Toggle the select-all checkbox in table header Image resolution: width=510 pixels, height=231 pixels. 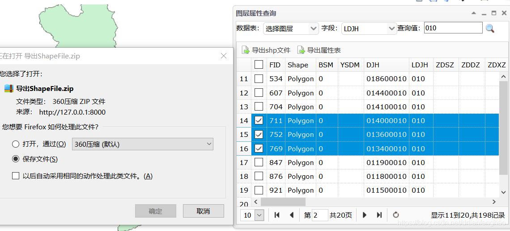pos(259,65)
